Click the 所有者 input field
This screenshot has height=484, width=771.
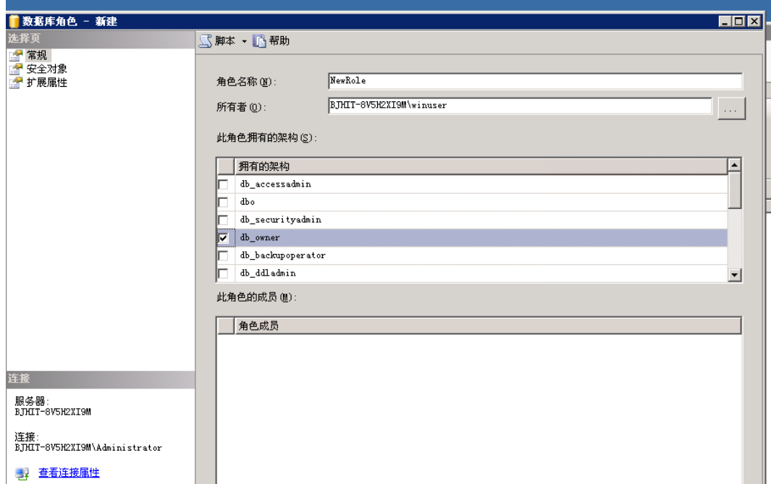coord(520,106)
